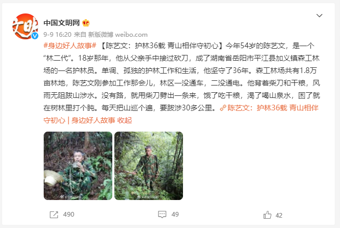Click the 新版微博 weibo.com source link
The image size is (340, 228).
click(x=117, y=35)
